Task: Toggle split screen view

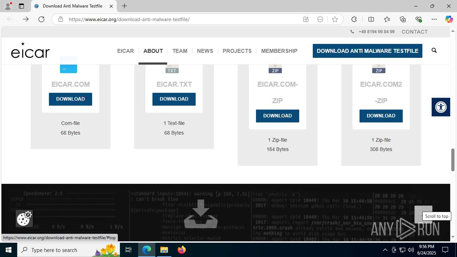Action: click(x=371, y=19)
